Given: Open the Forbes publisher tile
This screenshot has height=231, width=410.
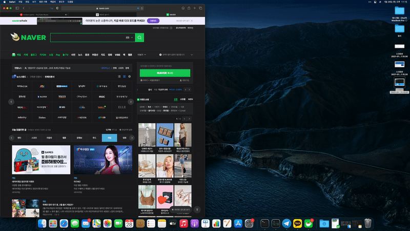Looking at the screenshot, I should click(x=42, y=118).
